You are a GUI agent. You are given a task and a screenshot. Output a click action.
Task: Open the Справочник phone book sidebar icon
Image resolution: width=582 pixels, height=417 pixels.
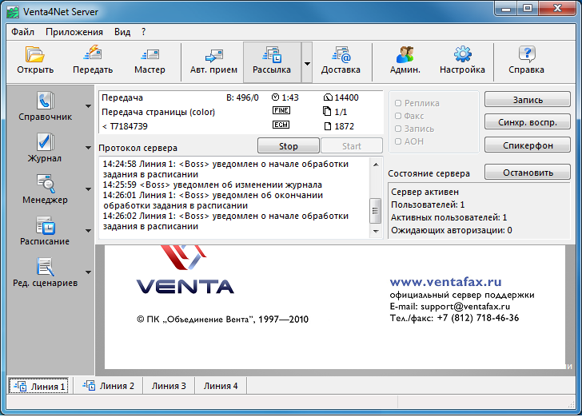click(46, 101)
